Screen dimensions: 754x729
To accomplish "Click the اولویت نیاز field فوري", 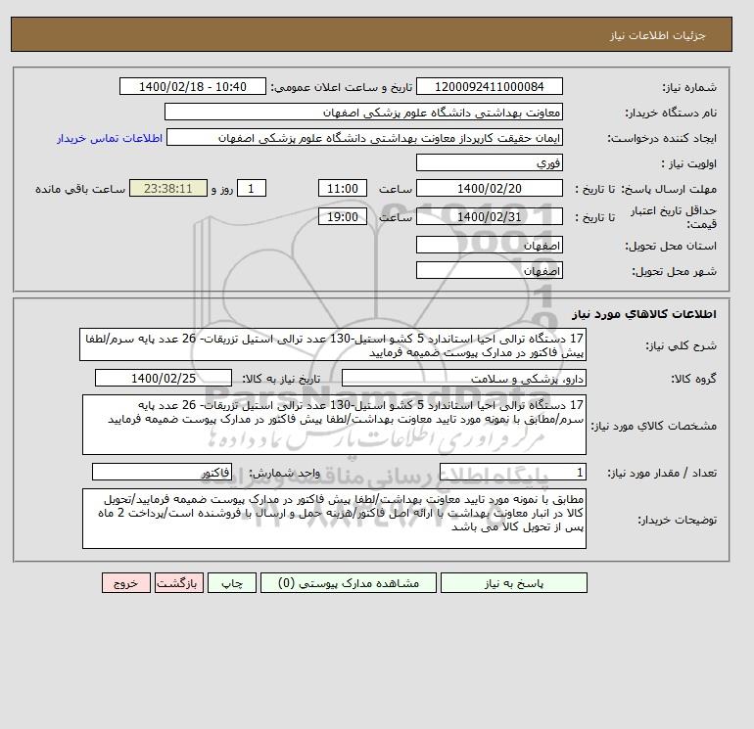I will click(489, 162).
